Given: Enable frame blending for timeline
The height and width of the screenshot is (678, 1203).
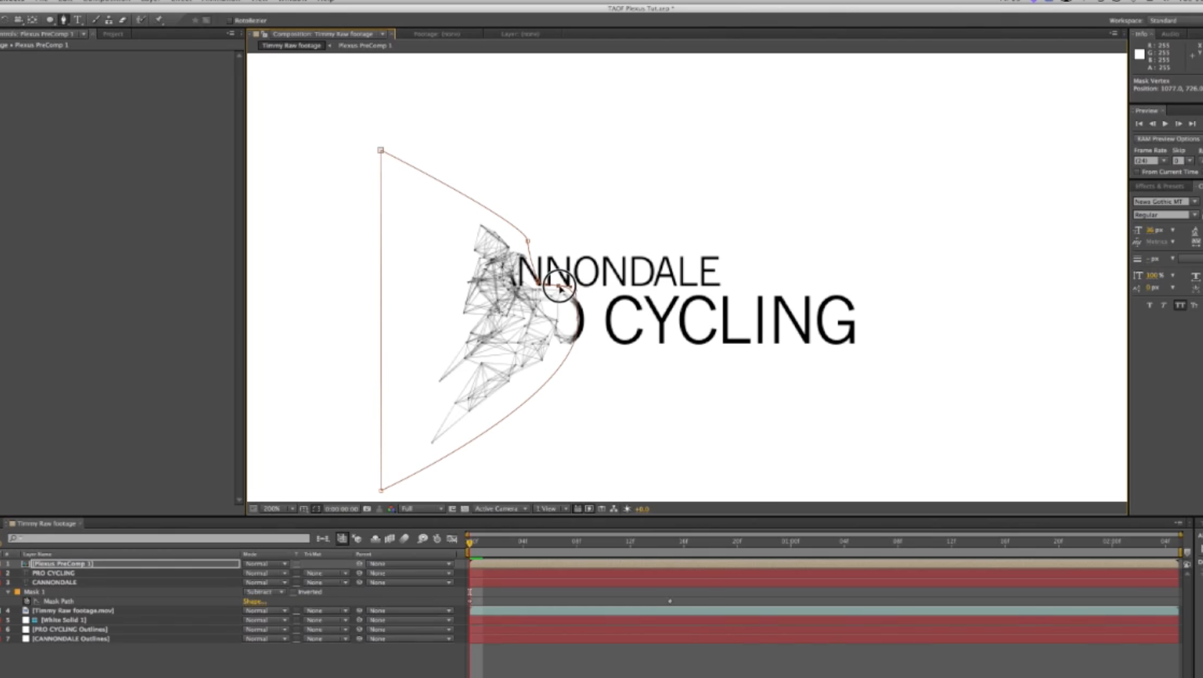Looking at the screenshot, I should click(x=390, y=538).
